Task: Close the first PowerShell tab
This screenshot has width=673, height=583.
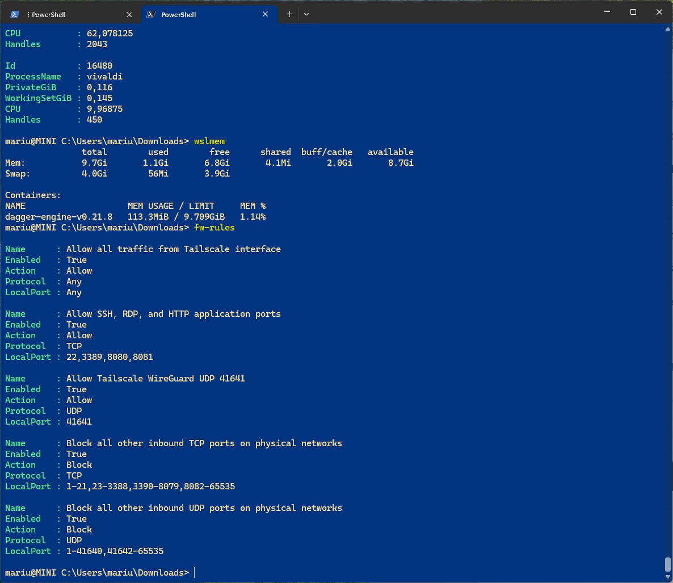Action: click(129, 15)
